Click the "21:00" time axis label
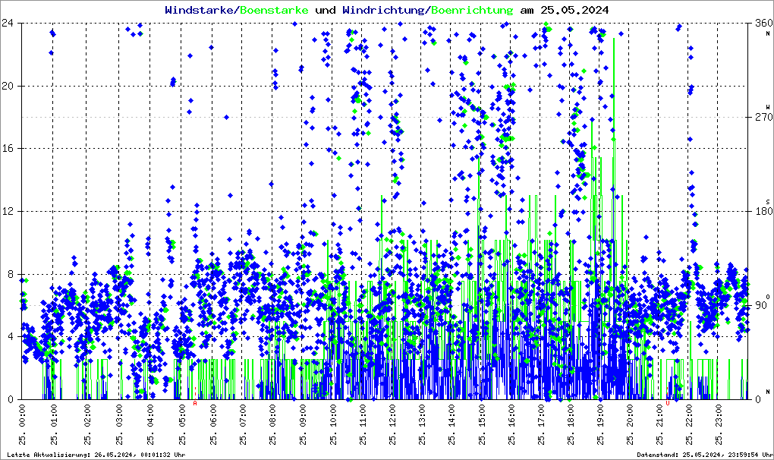Image resolution: width=774 pixels, height=460 pixels. [x=659, y=415]
